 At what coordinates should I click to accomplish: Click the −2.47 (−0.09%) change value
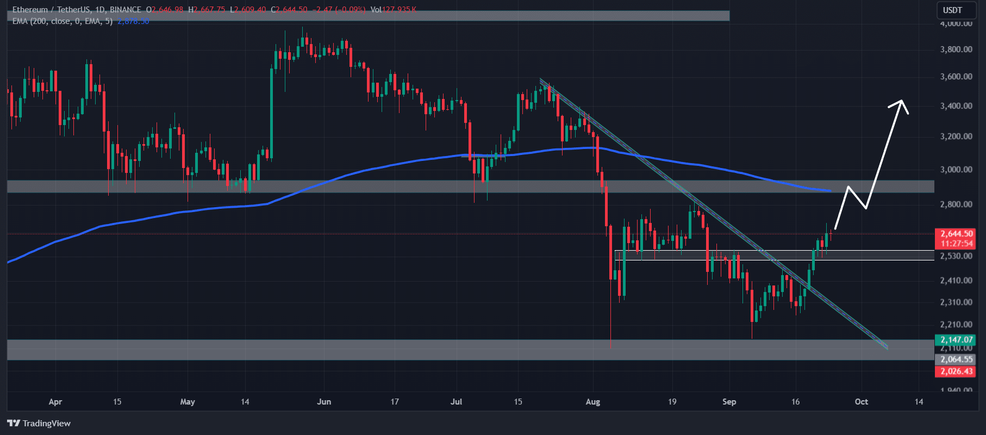(339, 10)
